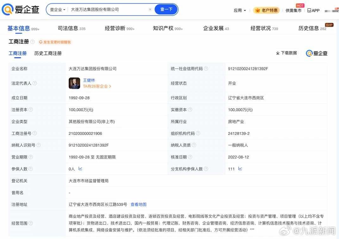Open the 查看地图 map link
Screen dimensions: 339x239
(x=139, y=204)
